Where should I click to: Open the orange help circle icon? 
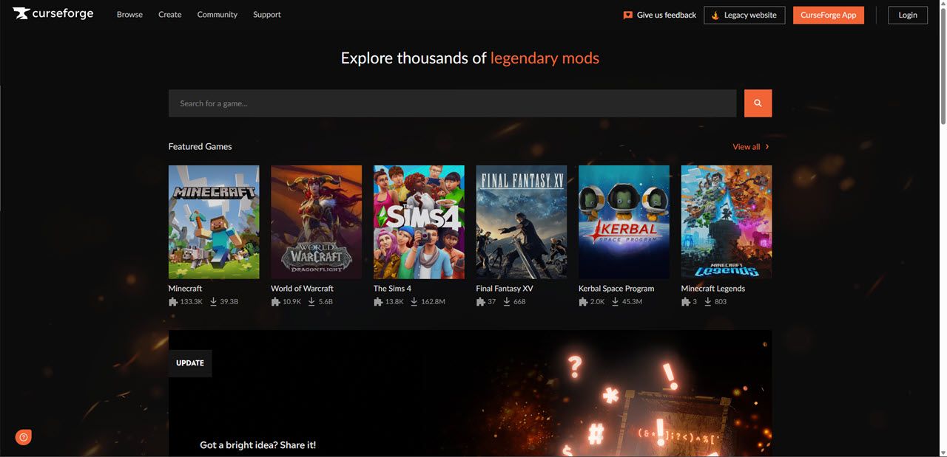point(24,438)
